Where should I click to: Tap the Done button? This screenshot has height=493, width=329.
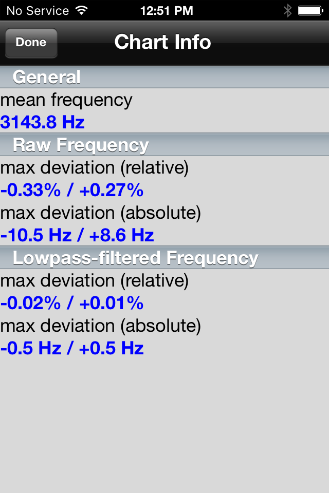[x=31, y=43]
